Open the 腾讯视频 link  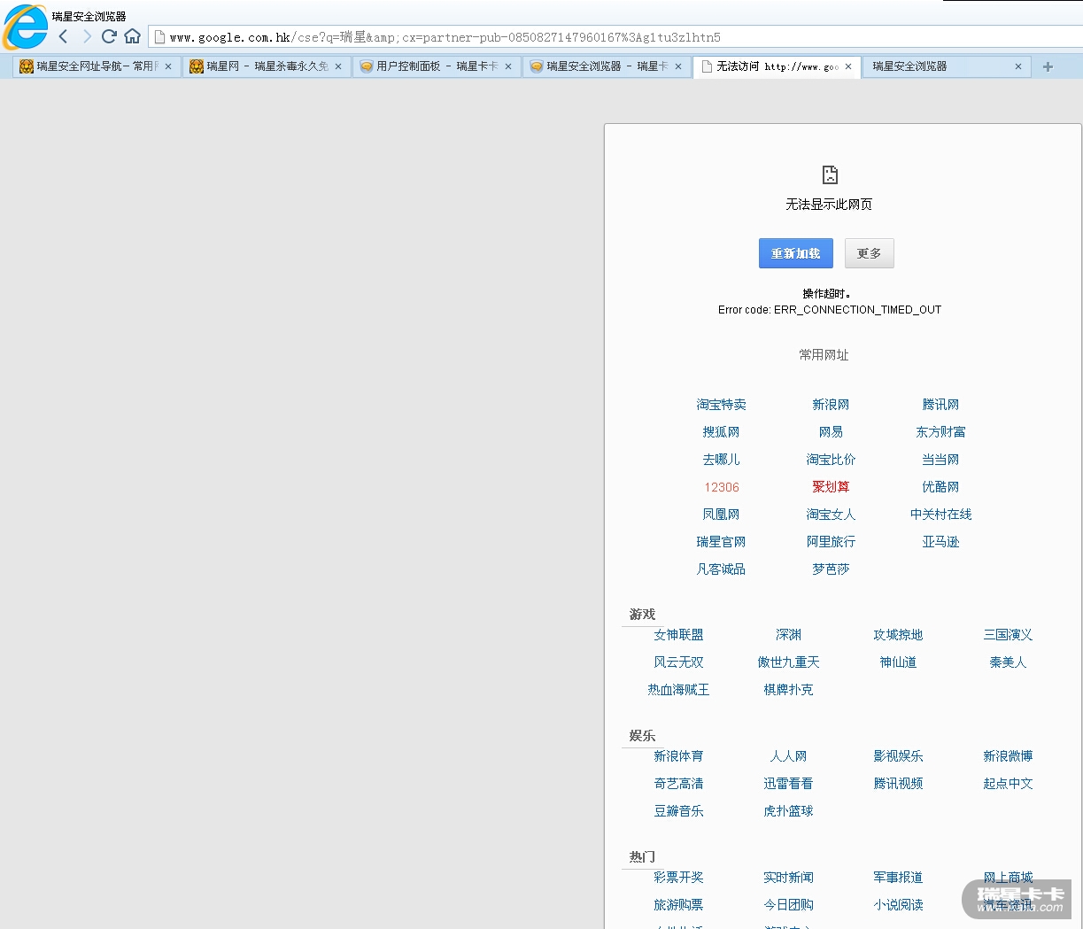coord(898,784)
